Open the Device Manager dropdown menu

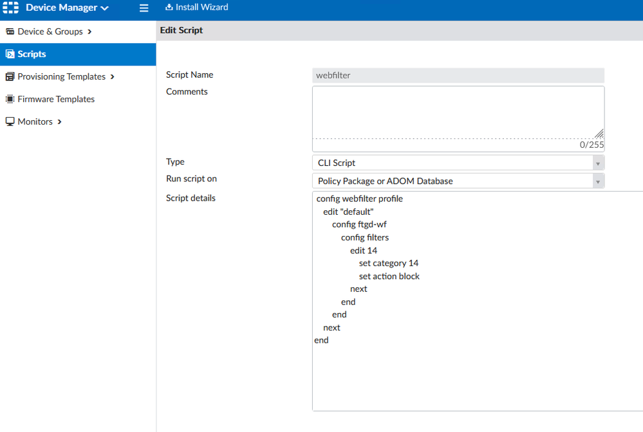(67, 8)
